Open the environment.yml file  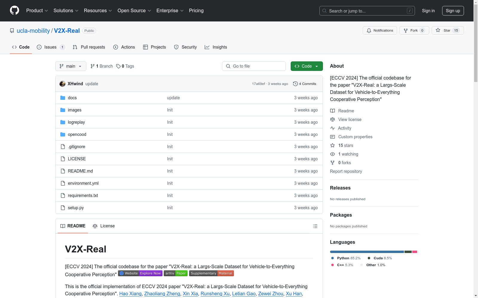pos(83,183)
